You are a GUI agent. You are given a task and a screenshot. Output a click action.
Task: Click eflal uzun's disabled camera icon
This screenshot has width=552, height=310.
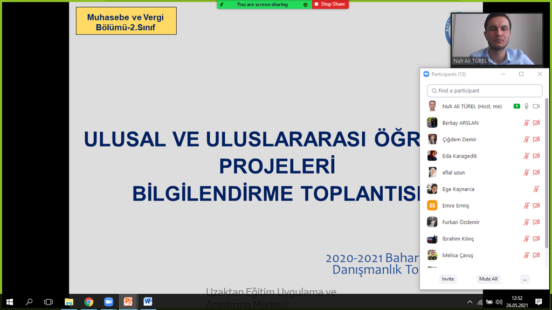tap(536, 173)
